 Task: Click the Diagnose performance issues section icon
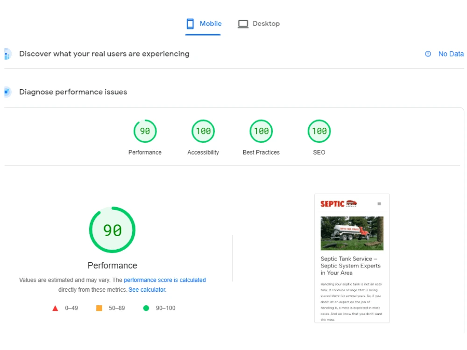click(x=7, y=91)
